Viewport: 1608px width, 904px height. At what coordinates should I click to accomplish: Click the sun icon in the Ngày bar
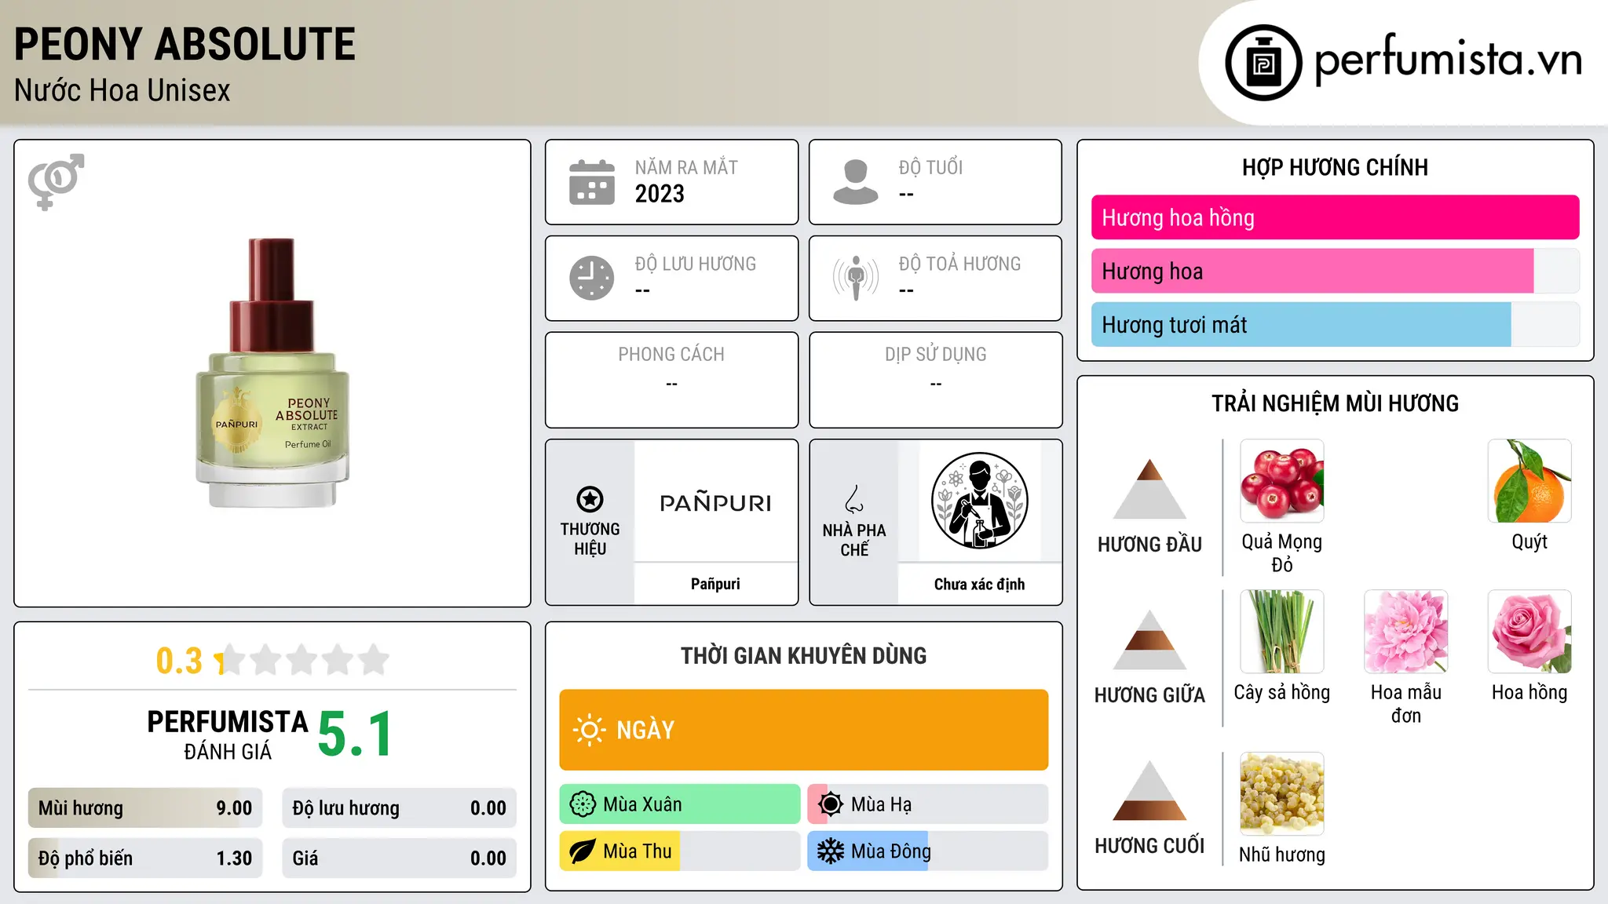(x=589, y=730)
